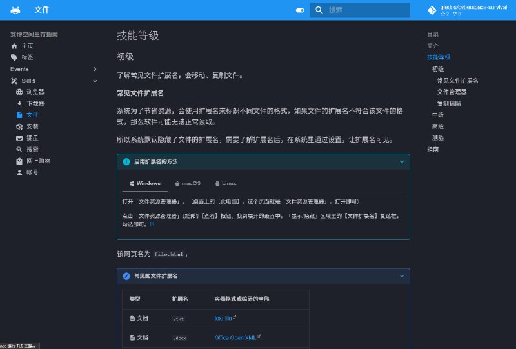Open 键盘 keyboard icon entry
516x349 pixels.
19,138
